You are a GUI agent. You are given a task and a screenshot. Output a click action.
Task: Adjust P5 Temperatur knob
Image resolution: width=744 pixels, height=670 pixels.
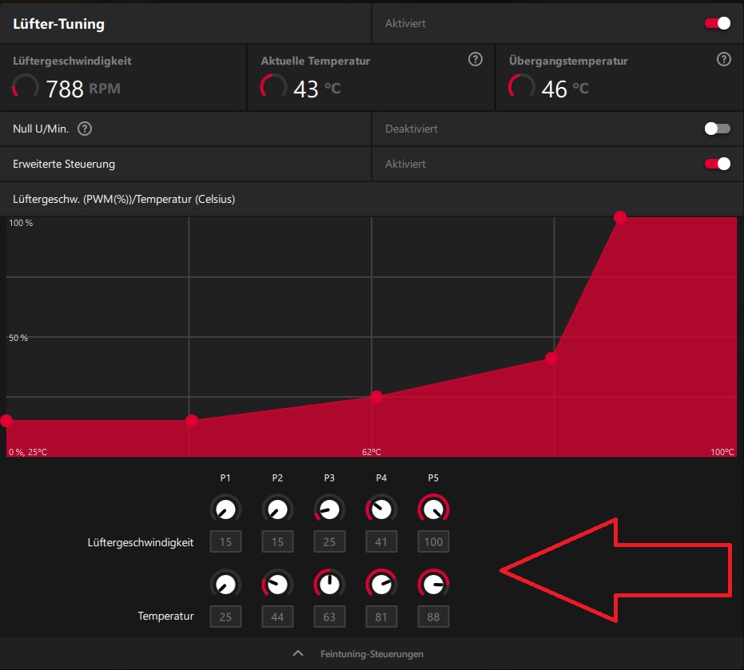pyautogui.click(x=433, y=585)
